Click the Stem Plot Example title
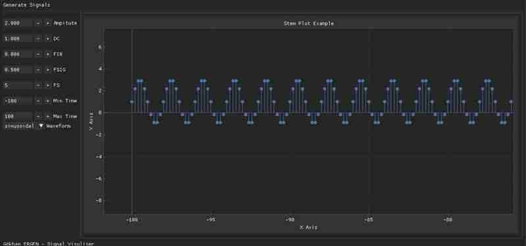The height and width of the screenshot is (246, 526). [308, 24]
